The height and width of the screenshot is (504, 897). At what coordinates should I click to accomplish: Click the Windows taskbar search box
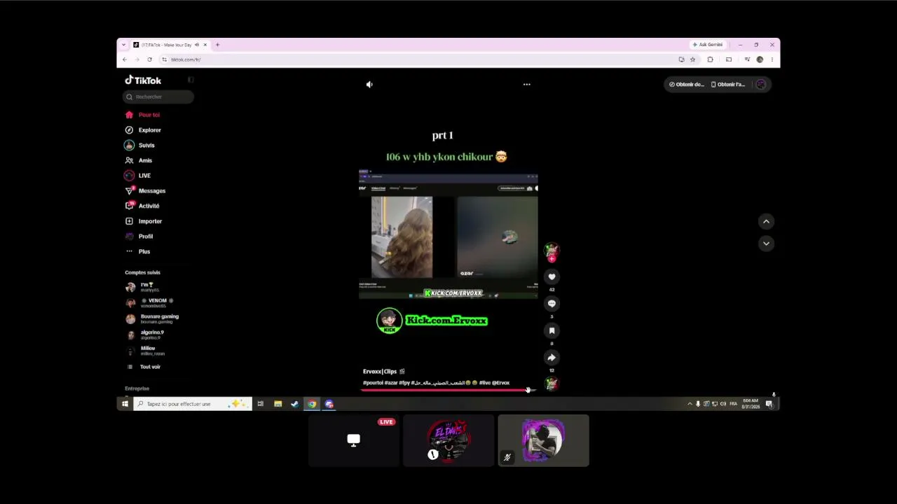coord(193,404)
